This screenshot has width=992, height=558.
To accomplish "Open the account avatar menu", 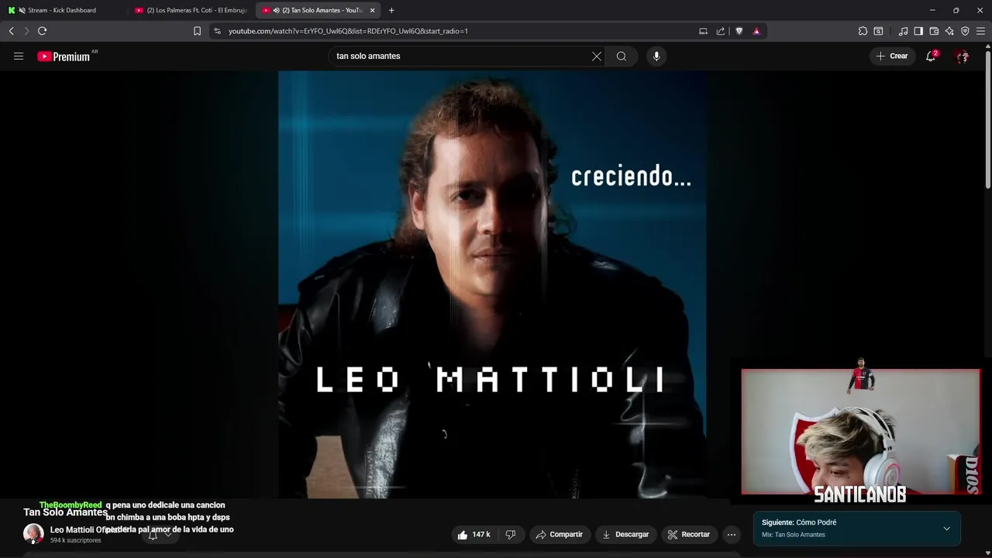I will (963, 56).
